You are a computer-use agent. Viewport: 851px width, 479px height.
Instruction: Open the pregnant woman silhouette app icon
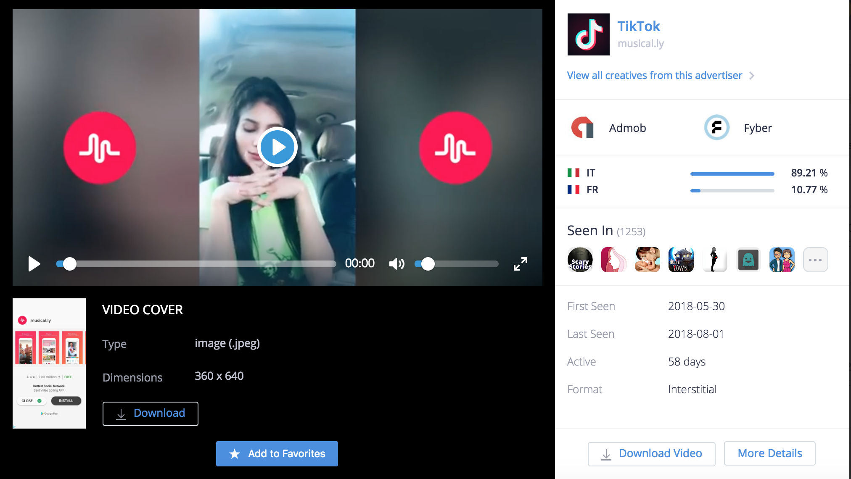click(x=714, y=260)
